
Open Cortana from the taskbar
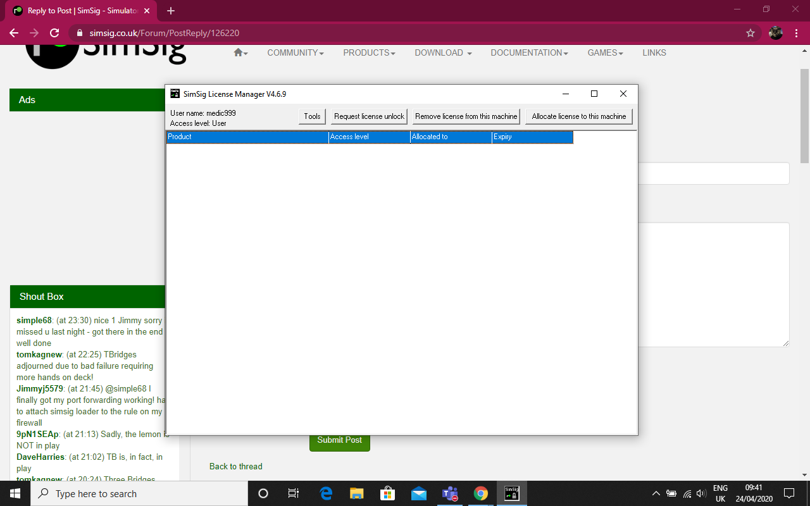pyautogui.click(x=263, y=493)
